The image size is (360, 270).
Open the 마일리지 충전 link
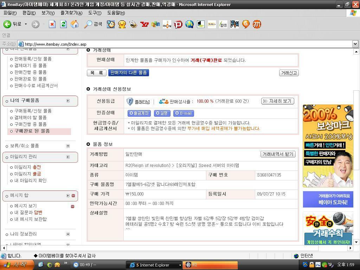[x=27, y=167]
